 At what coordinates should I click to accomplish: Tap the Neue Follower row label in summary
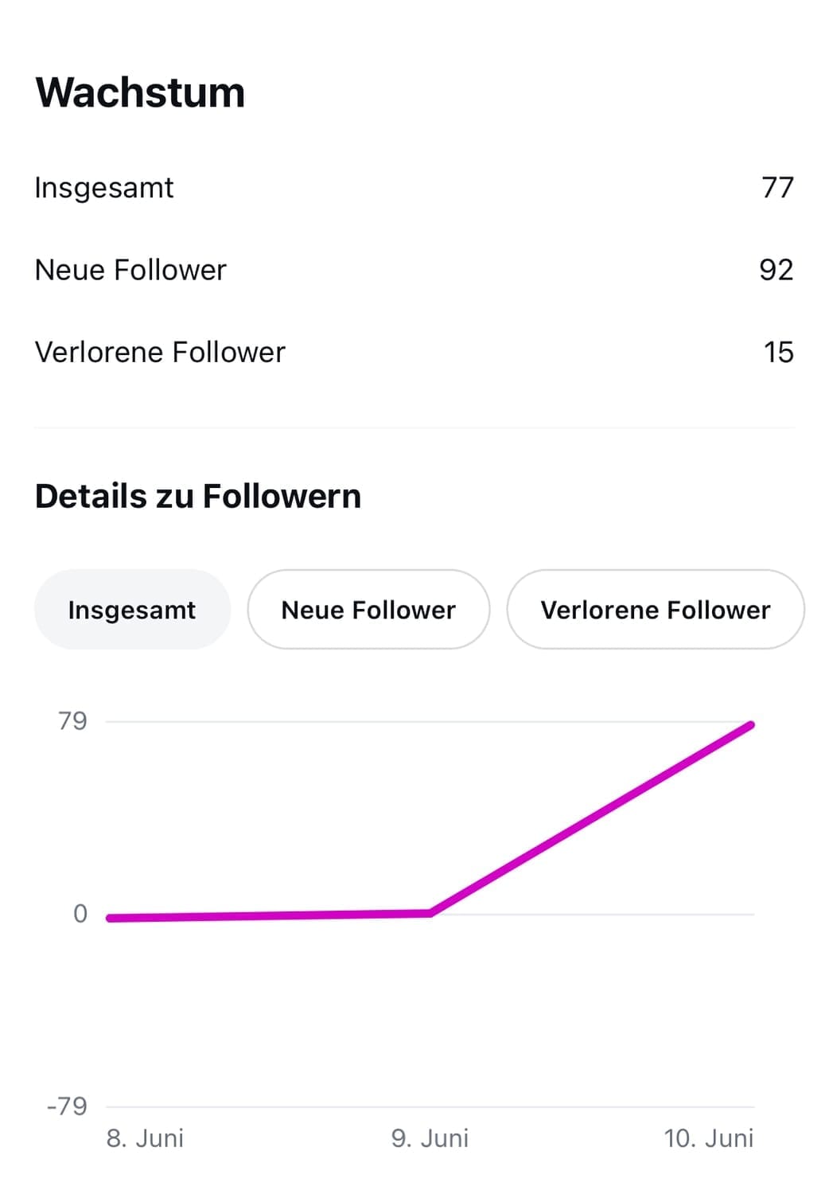130,270
